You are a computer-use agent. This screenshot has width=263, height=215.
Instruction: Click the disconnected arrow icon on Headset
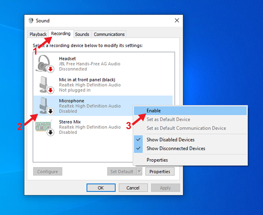(x=50, y=69)
